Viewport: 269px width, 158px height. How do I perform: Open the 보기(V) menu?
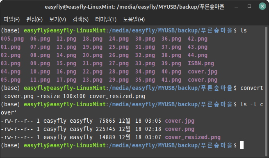click(57, 19)
